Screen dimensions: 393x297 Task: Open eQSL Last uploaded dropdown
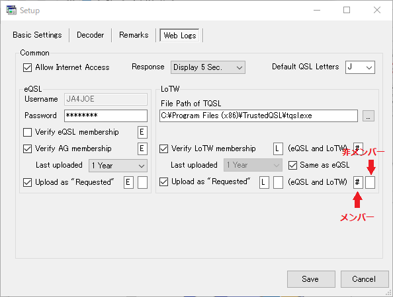click(x=118, y=166)
